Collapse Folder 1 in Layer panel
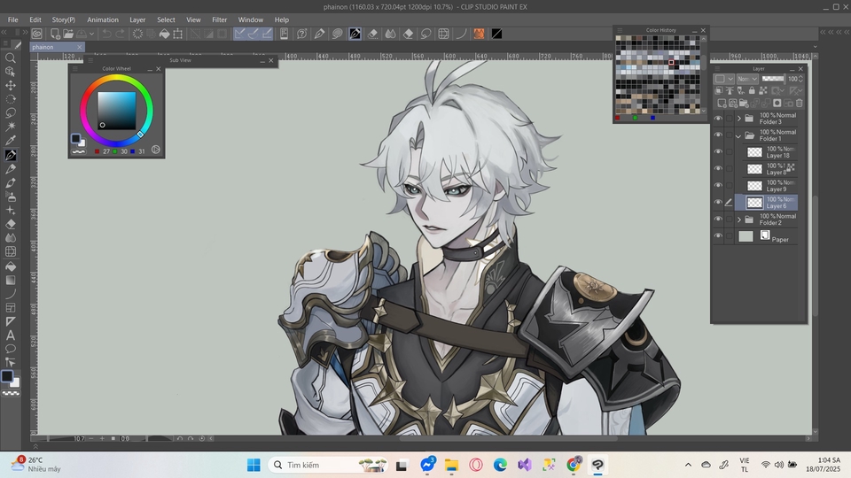851x478 pixels. [738, 135]
